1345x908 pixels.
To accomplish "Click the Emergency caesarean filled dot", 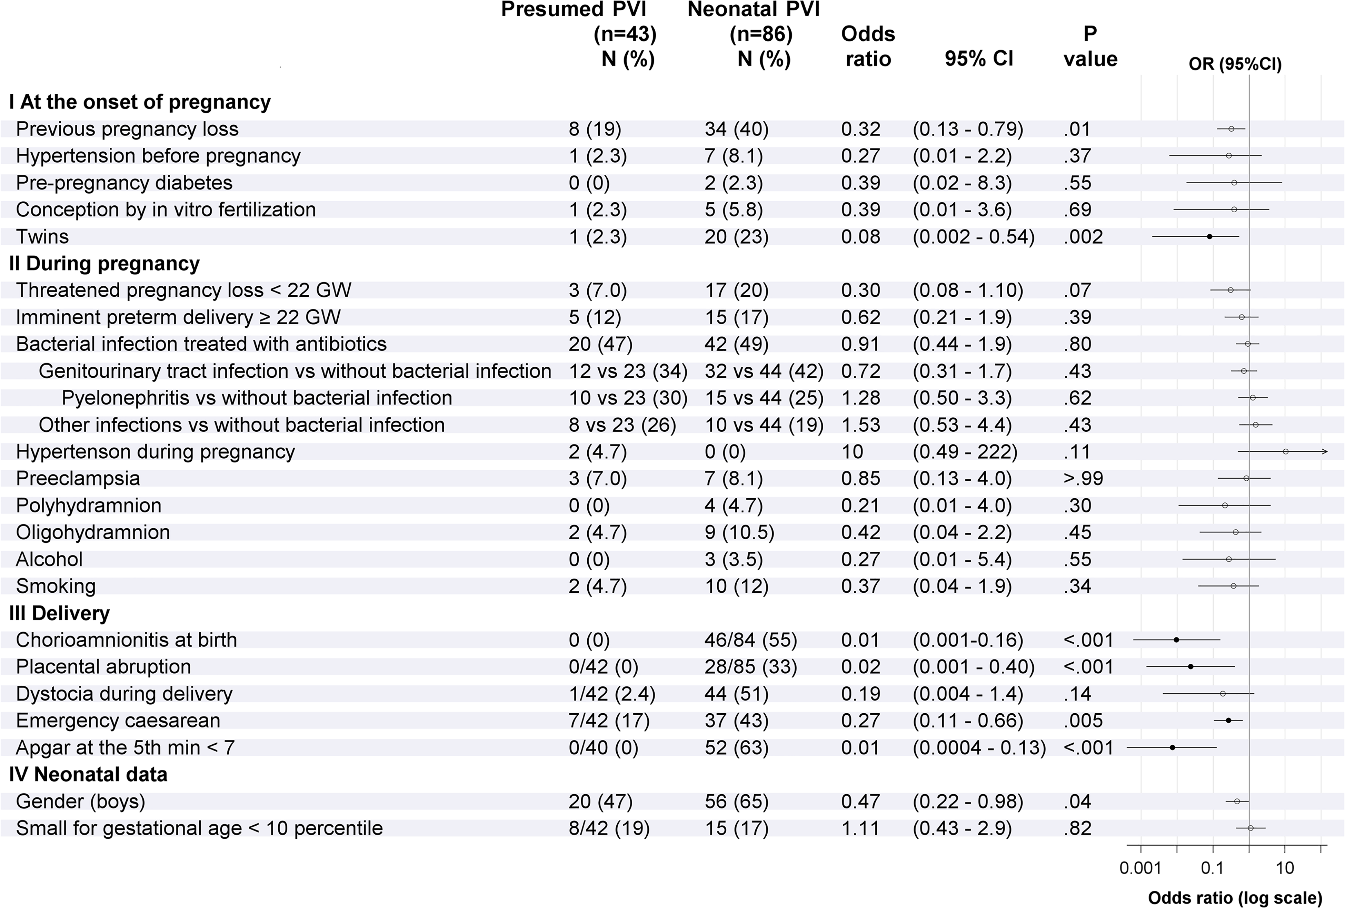I will click(1229, 720).
